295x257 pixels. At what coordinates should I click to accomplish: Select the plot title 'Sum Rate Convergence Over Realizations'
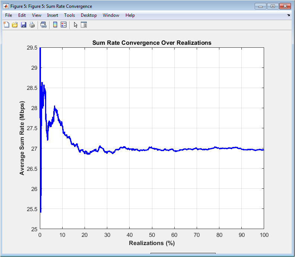152,43
